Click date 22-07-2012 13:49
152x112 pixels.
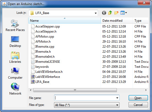click(x=114, y=57)
